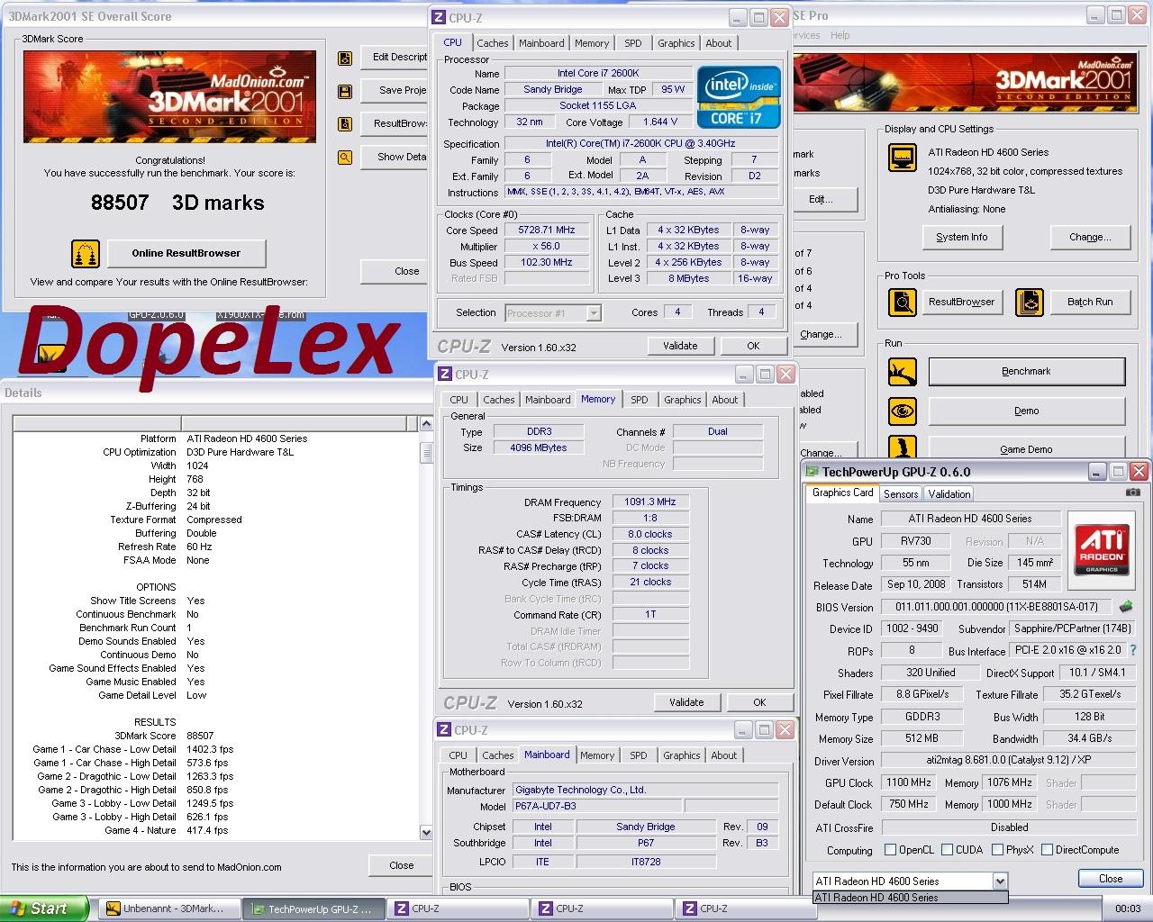
Task: Click the Online ResultBrowser button
Action: coord(186,253)
